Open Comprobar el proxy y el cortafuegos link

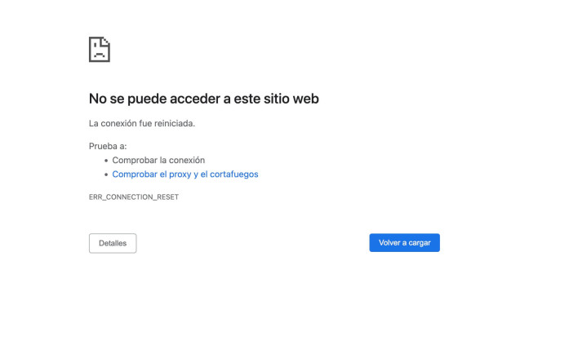185,174
